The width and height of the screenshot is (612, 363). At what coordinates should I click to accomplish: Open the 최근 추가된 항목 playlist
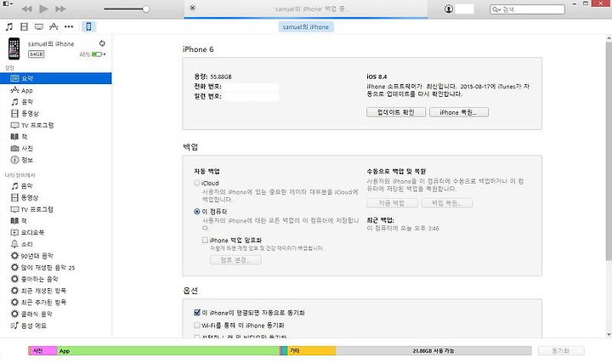56,302
